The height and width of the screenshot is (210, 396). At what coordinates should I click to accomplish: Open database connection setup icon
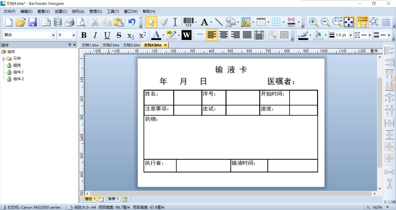(x=58, y=22)
